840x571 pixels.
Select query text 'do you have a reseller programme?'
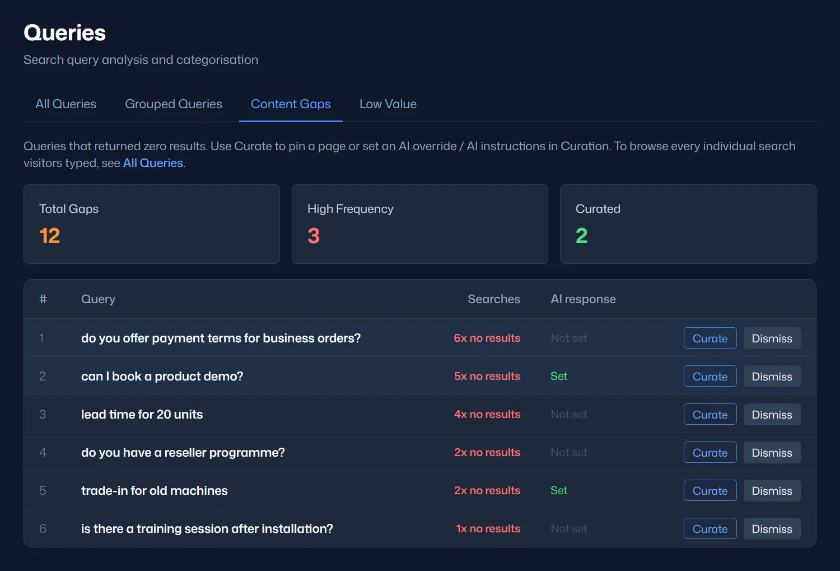[x=183, y=452]
